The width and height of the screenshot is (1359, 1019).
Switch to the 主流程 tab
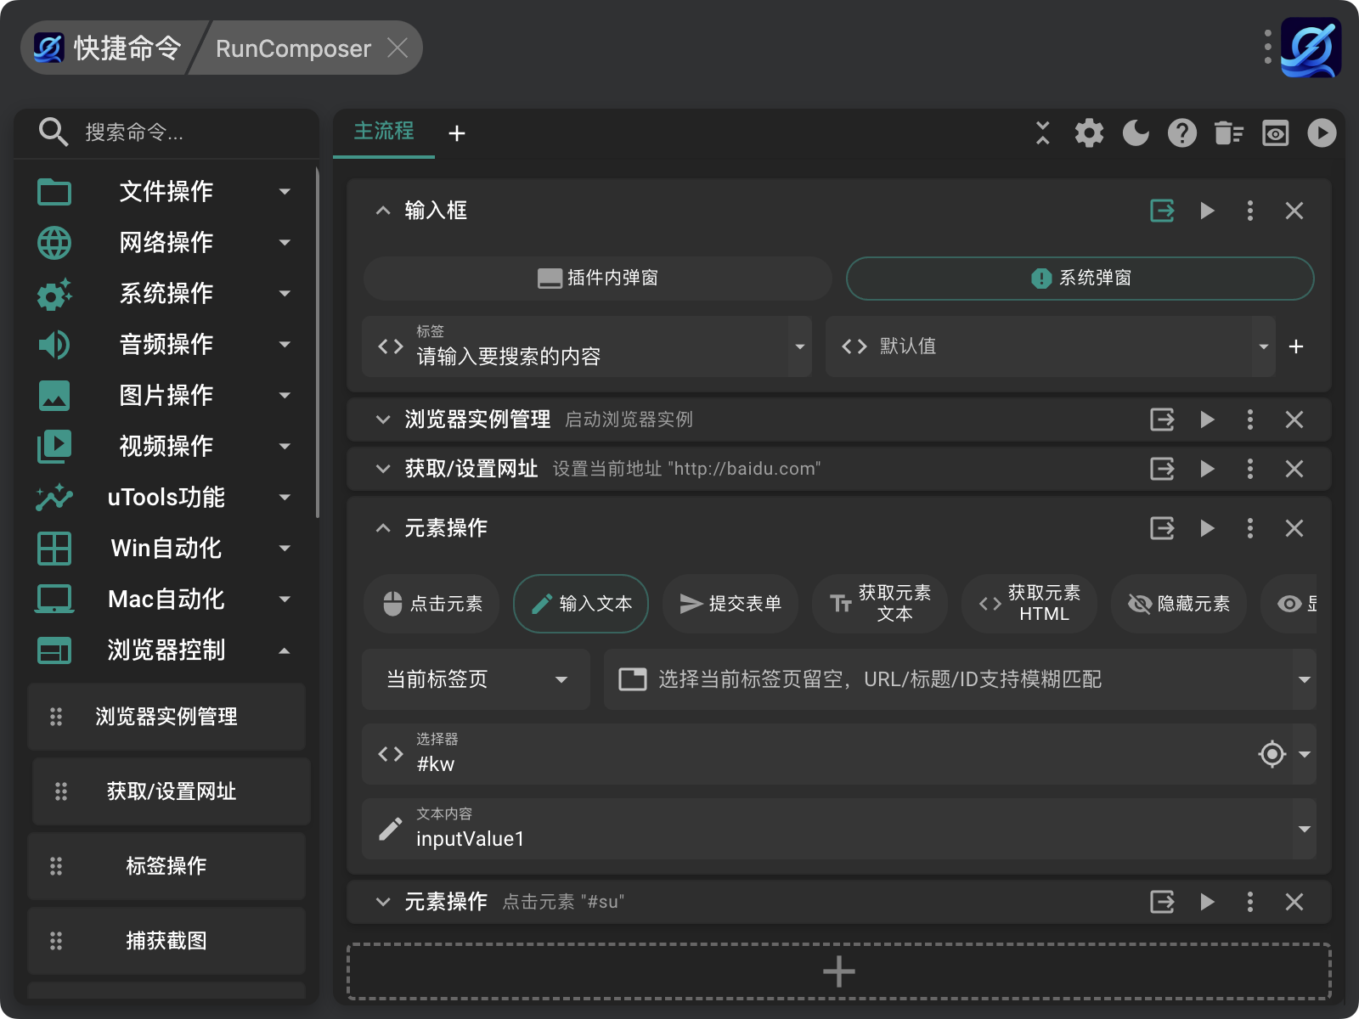(x=384, y=132)
